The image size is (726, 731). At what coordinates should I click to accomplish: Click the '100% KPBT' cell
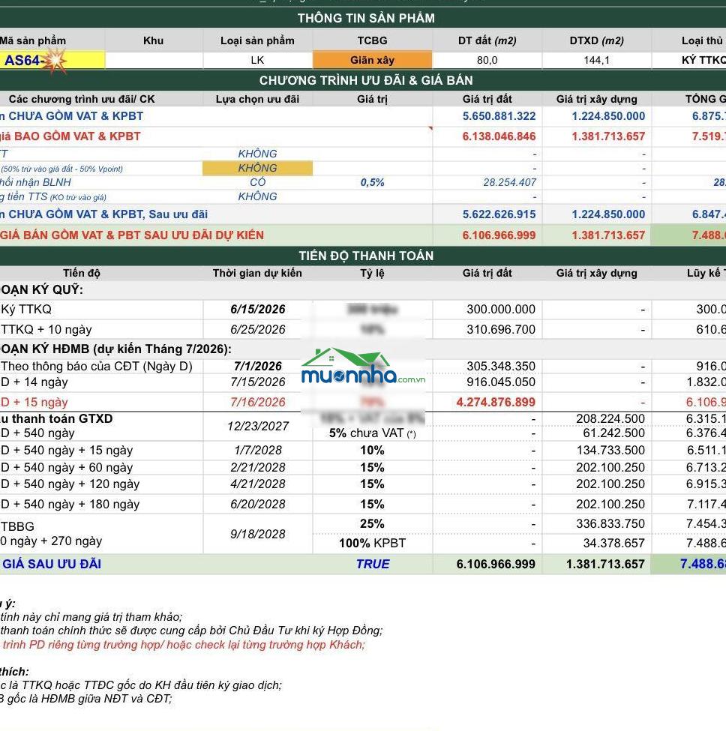click(x=372, y=543)
